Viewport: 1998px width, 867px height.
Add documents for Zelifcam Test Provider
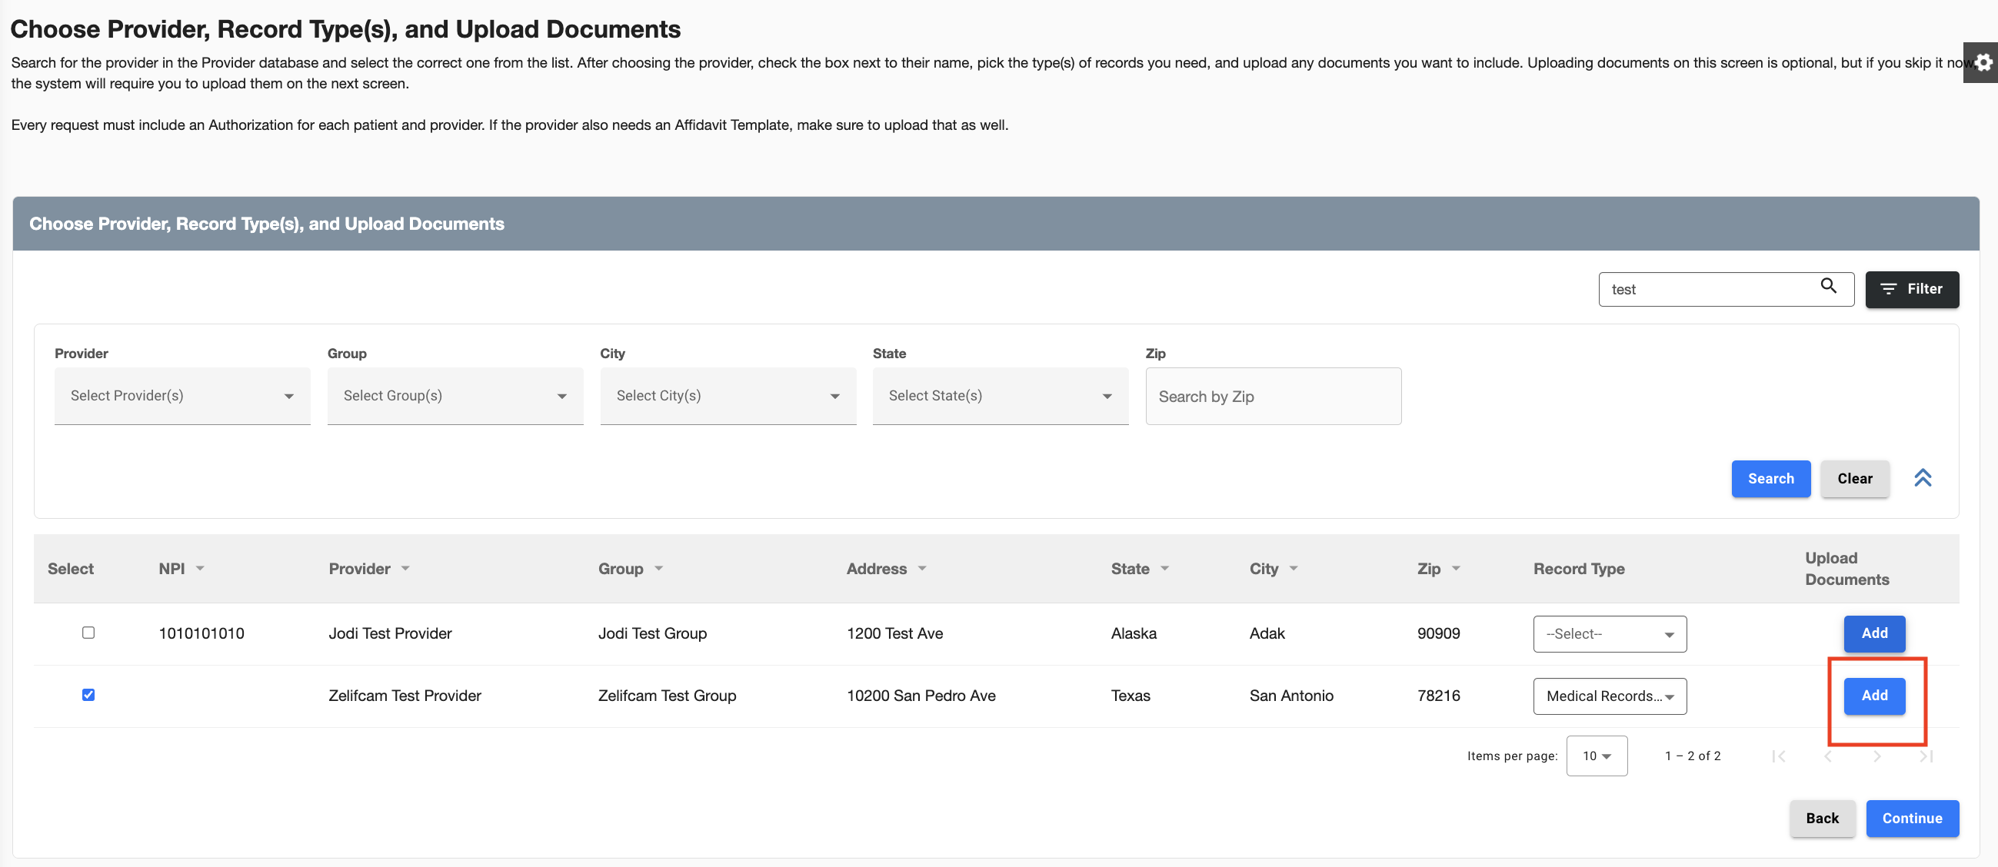1874,695
